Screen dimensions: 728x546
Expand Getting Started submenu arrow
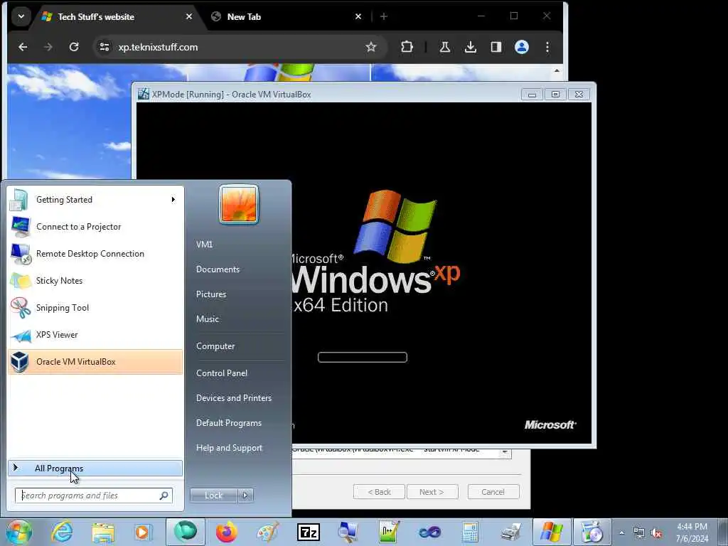(x=173, y=200)
